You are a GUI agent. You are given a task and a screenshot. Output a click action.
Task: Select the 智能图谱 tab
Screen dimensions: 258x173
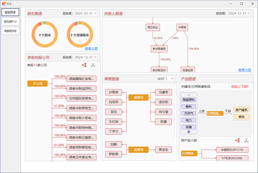(10, 12)
